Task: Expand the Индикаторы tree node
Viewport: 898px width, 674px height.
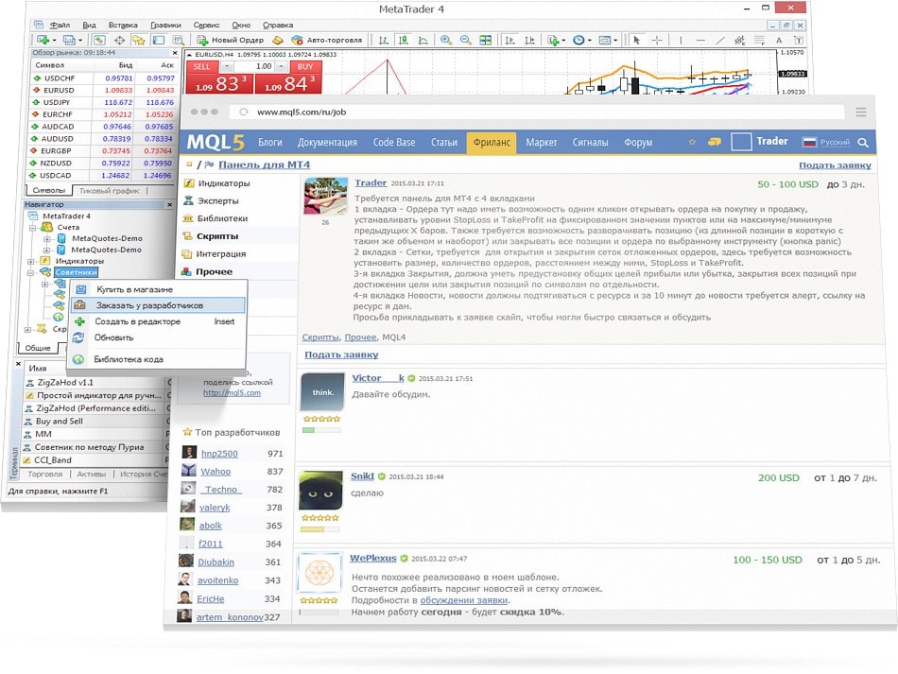Action: (x=32, y=261)
